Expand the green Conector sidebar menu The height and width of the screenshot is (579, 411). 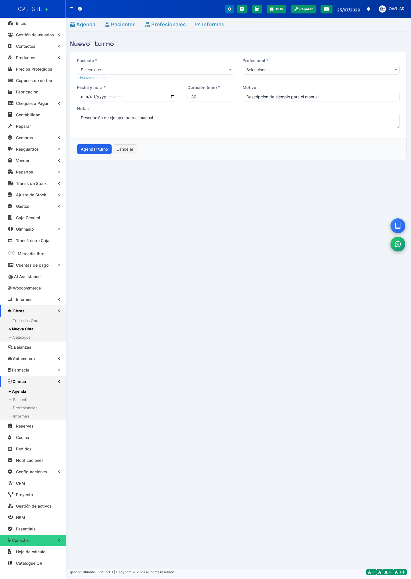(33, 540)
